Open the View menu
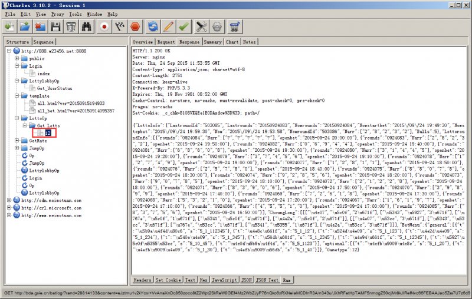 (41, 14)
